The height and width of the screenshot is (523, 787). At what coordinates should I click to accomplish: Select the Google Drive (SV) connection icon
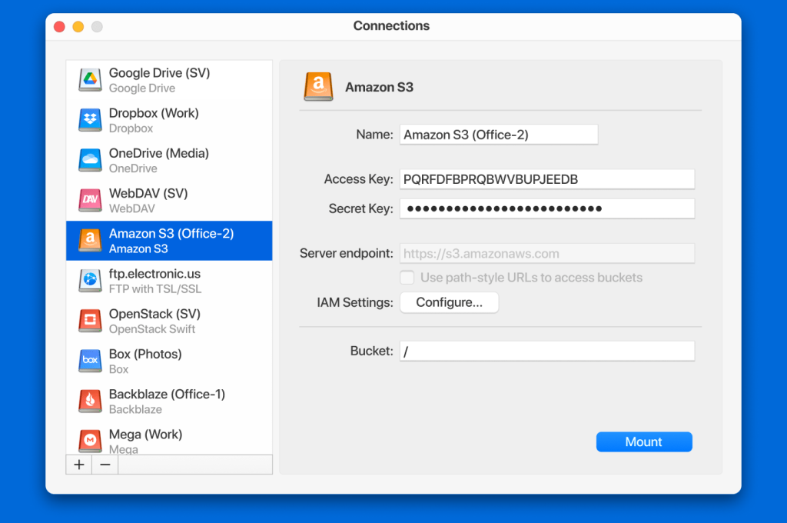88,80
